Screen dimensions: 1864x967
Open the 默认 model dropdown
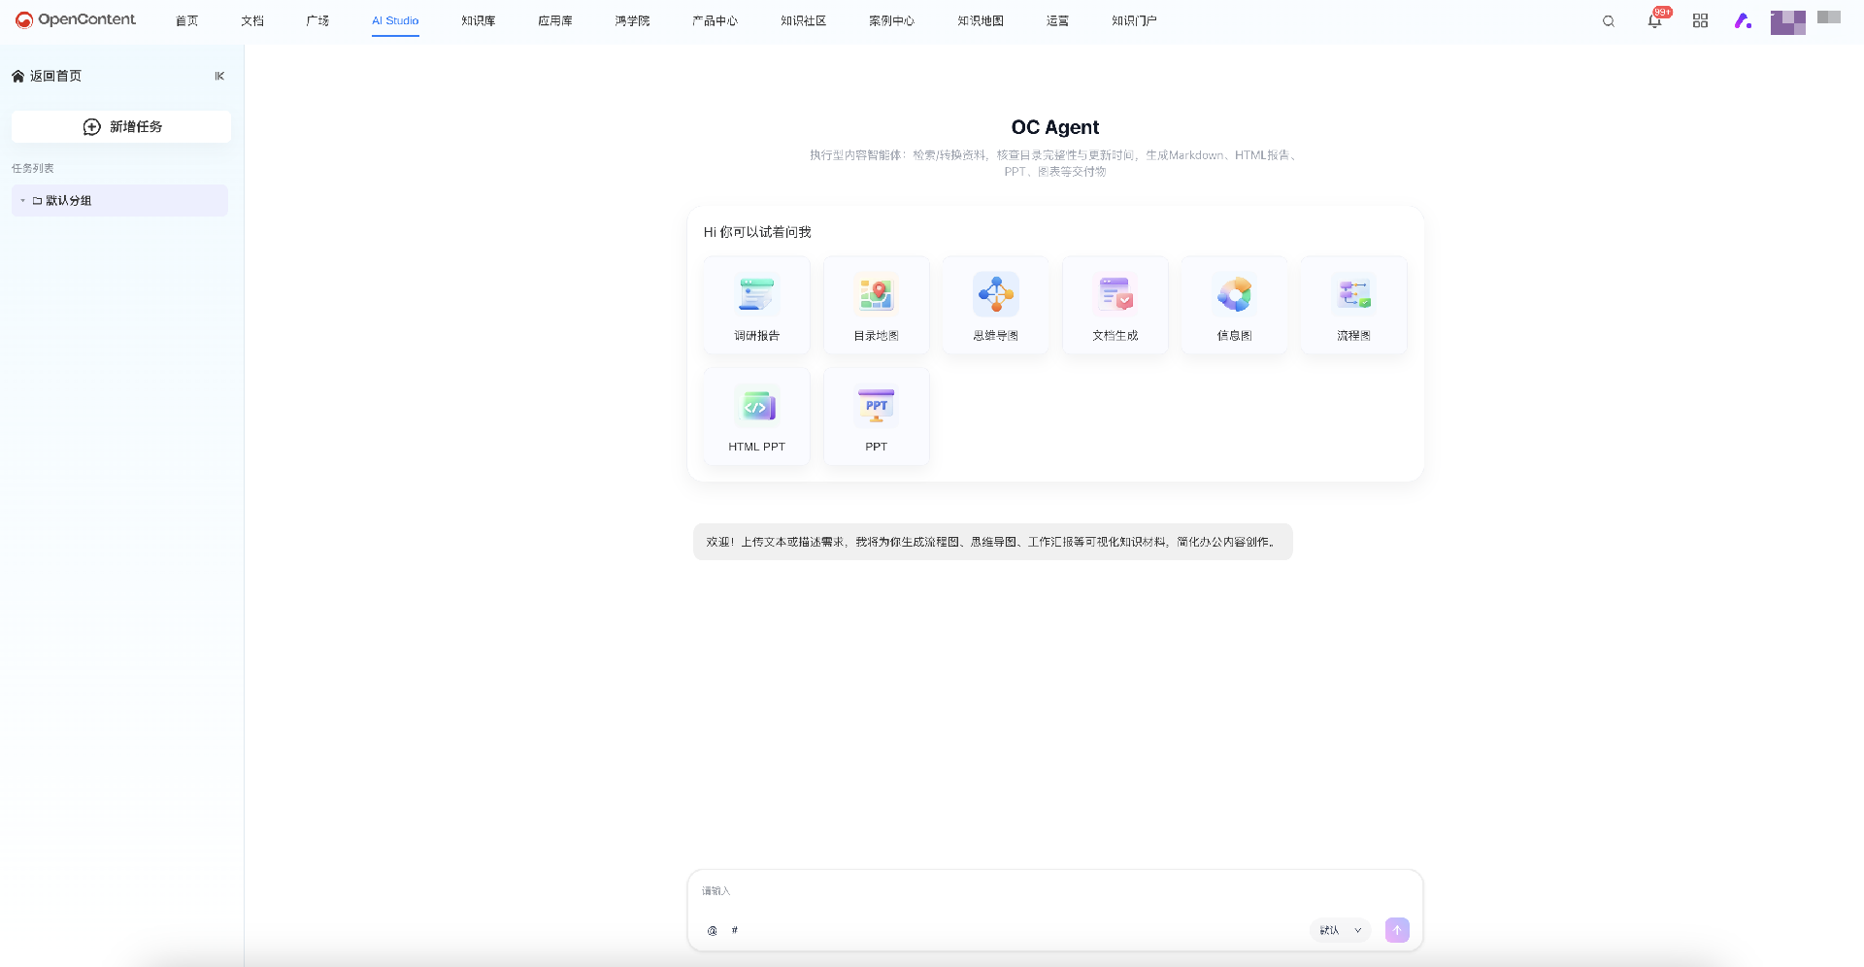[1340, 930]
